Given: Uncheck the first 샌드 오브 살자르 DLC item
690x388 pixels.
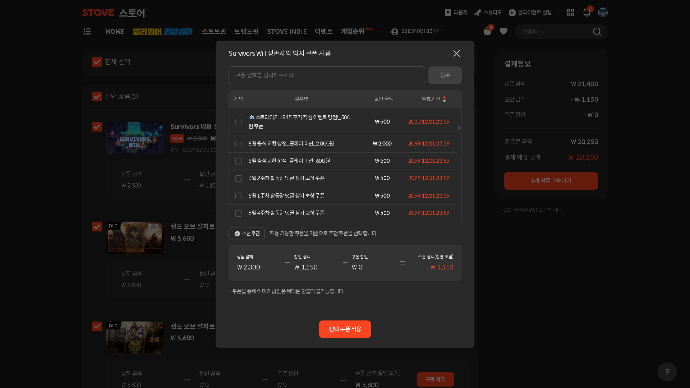Looking at the screenshot, I should pyautogui.click(x=97, y=227).
